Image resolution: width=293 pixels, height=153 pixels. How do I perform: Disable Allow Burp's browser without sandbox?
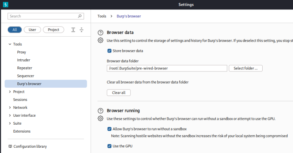click(x=110, y=129)
